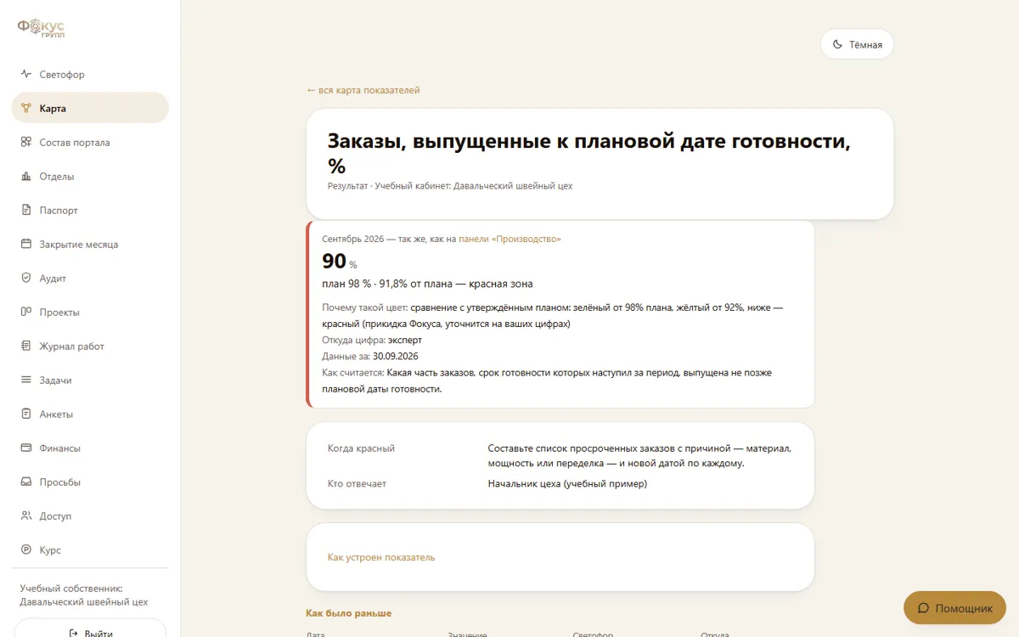Click Учебный собственник sidebar text
The width and height of the screenshot is (1019, 637).
(84, 595)
